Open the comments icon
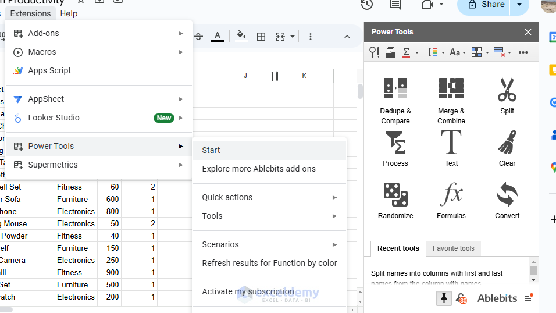Image resolution: width=556 pixels, height=313 pixels. coord(395,5)
